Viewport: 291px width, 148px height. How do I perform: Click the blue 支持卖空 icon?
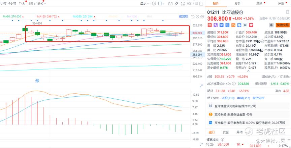(x=211, y=122)
